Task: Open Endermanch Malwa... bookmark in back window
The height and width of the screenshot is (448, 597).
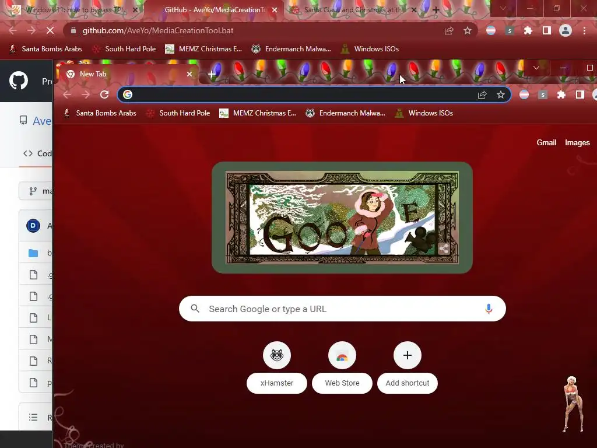Action: coord(292,49)
